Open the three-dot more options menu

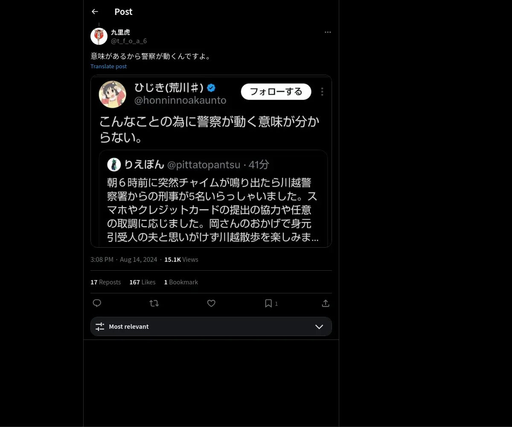point(328,32)
